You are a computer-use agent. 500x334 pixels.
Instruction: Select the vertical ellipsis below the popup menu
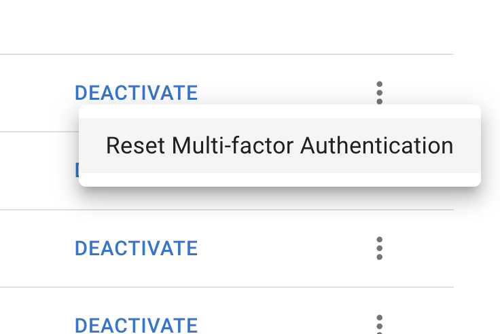379,248
